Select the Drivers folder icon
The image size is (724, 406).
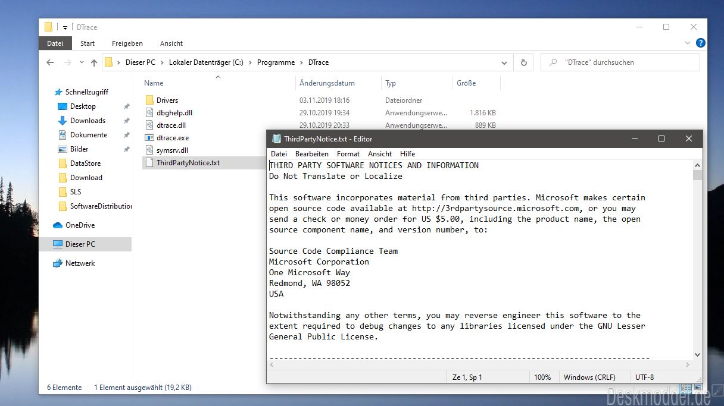(x=150, y=100)
